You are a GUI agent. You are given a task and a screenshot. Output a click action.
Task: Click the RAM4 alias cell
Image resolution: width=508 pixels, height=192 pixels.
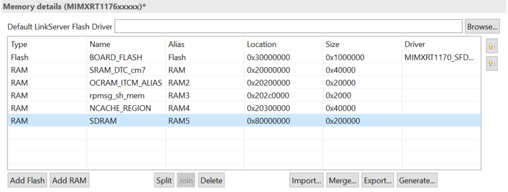point(205,108)
